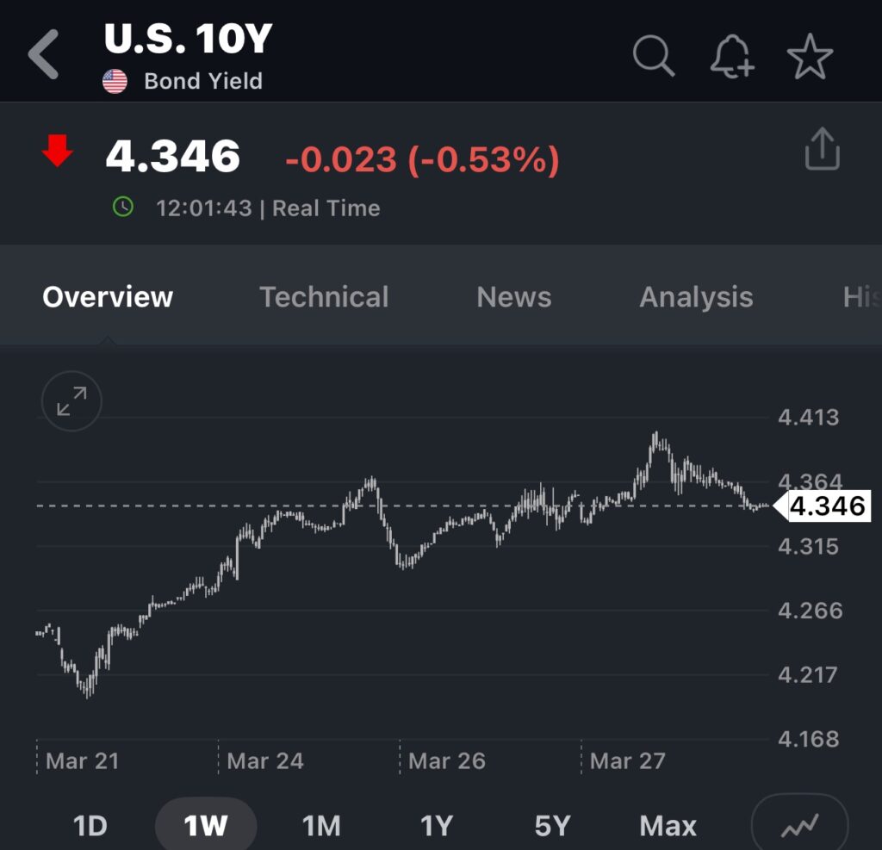Screen dimensions: 882x850
Task: Go to the Analysis tab
Action: click(x=696, y=297)
